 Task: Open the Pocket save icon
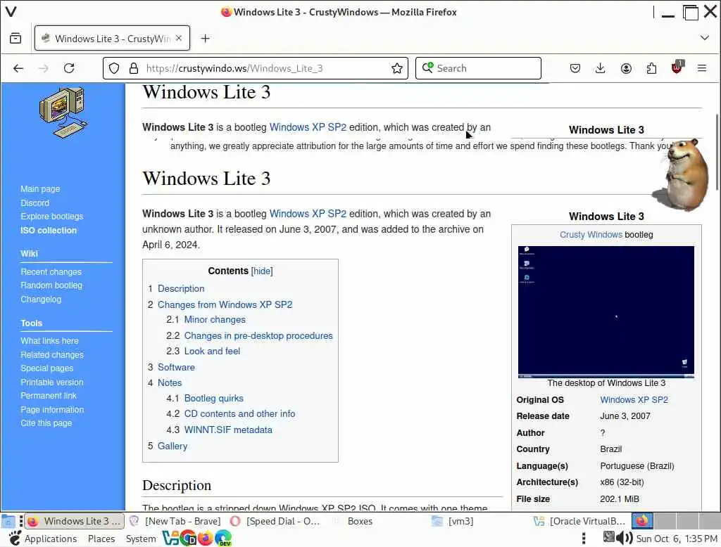click(575, 68)
